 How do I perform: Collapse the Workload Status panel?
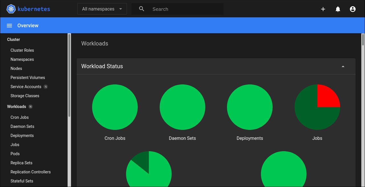click(343, 66)
